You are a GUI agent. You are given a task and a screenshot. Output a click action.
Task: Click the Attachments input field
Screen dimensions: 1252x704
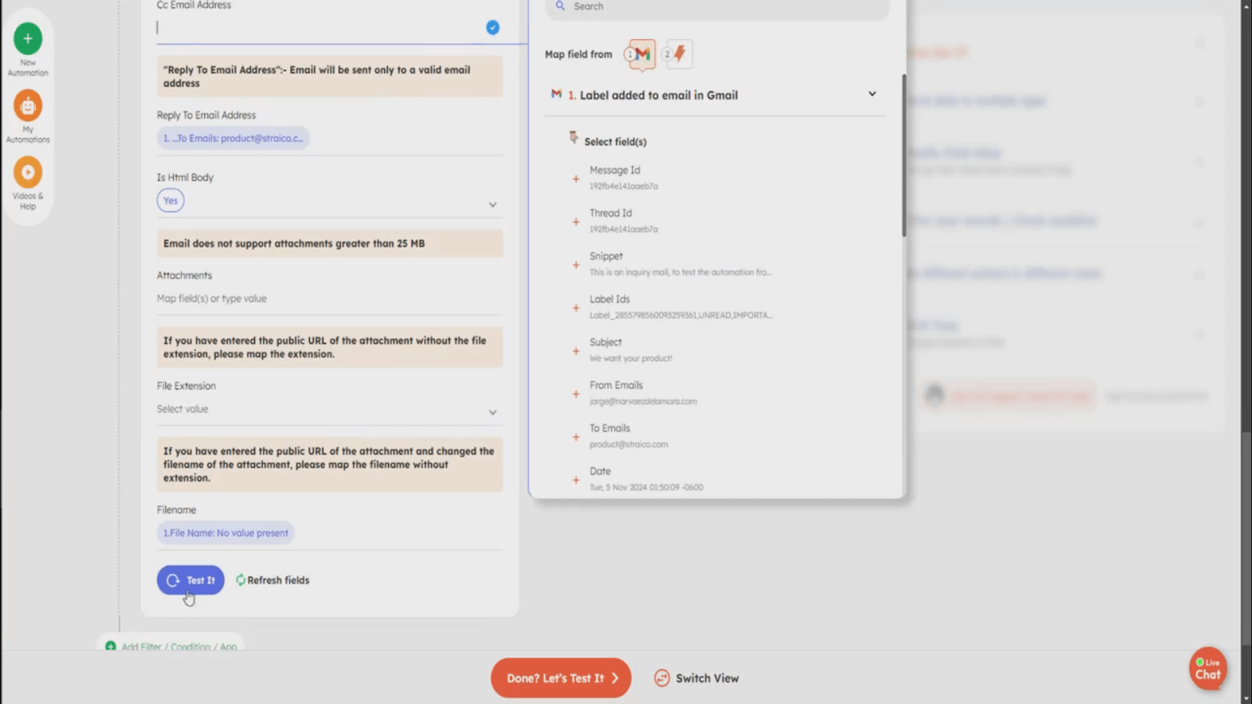point(329,299)
